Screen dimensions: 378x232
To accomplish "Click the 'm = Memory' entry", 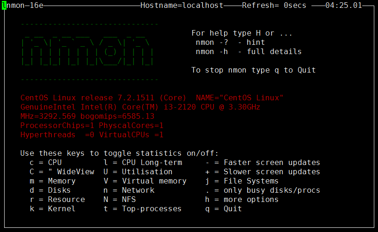I will [53, 181].
